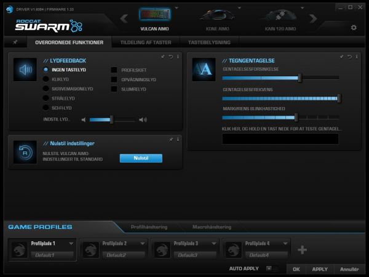Click the Tegngentagelse AA icon
Screen dimensions: 369x277
204,70
